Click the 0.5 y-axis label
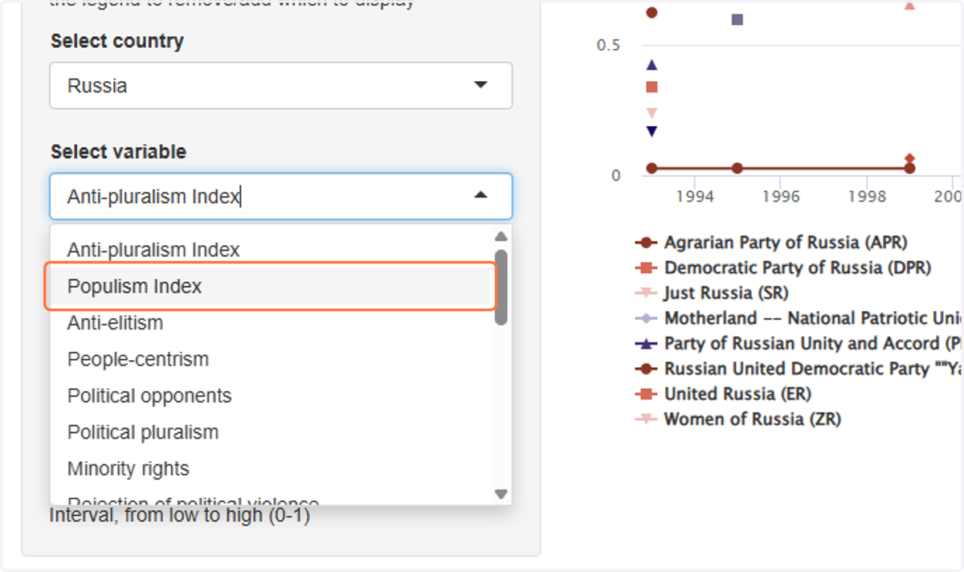Screen dimensions: 964x572 pyautogui.click(x=608, y=45)
